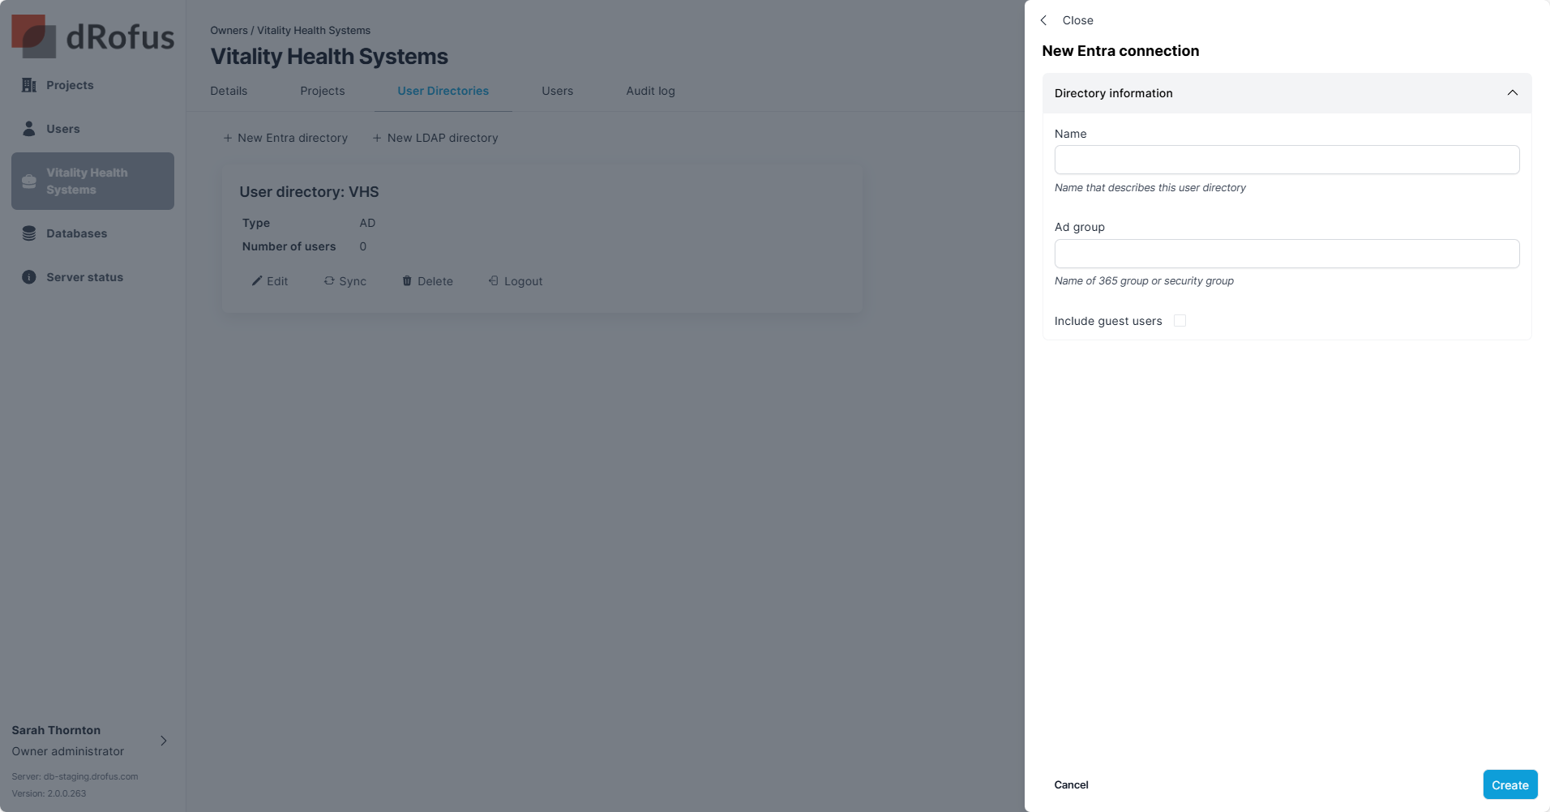
Task: Click the 'Version: 2.0.0.263' text
Action: click(49, 793)
